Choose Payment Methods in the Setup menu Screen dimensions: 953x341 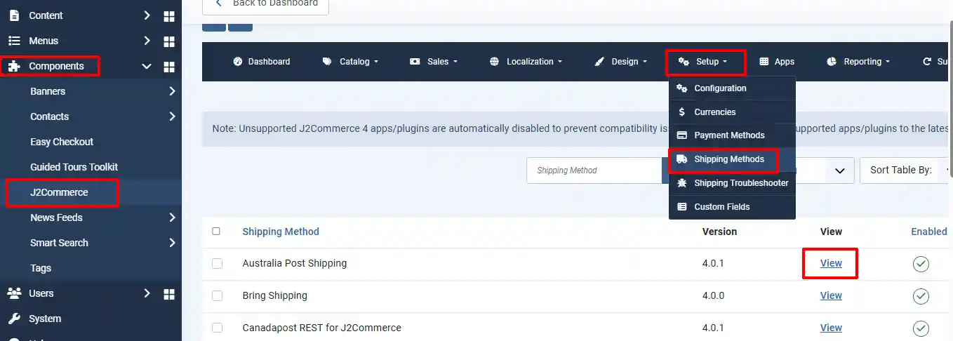(732, 135)
